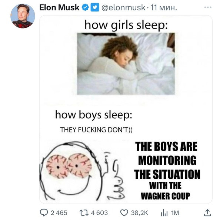Click the blue verified checkmark badge
The width and height of the screenshot is (223, 224).
(85, 7)
